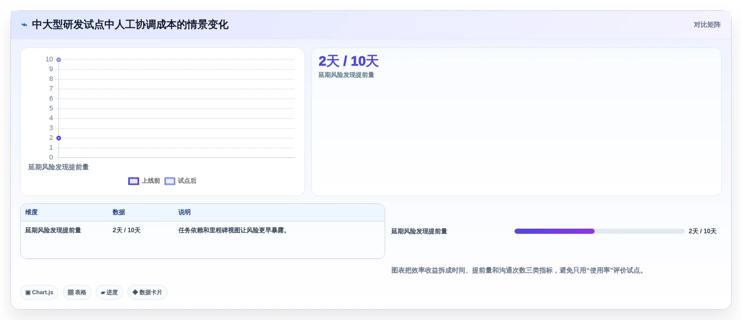Click the large 2天 / 10天 card value
The height and width of the screenshot is (320, 742).
[x=349, y=61]
